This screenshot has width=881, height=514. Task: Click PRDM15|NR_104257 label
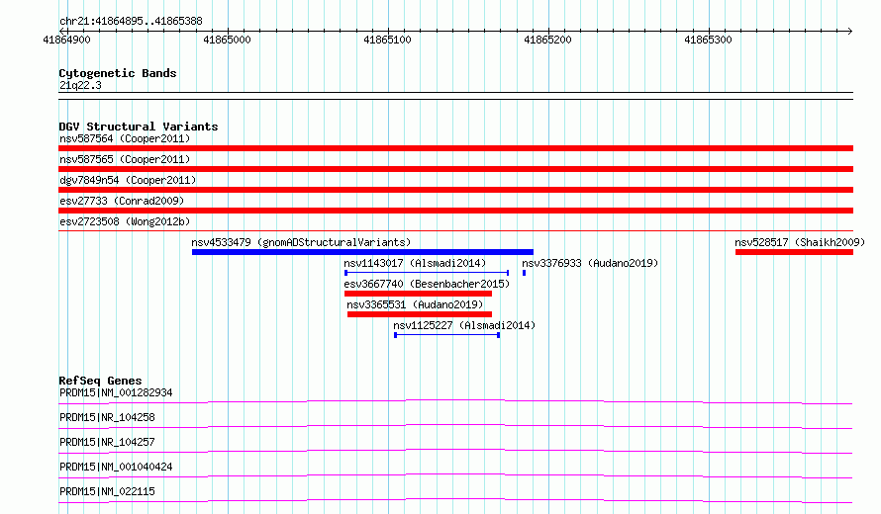(x=107, y=442)
